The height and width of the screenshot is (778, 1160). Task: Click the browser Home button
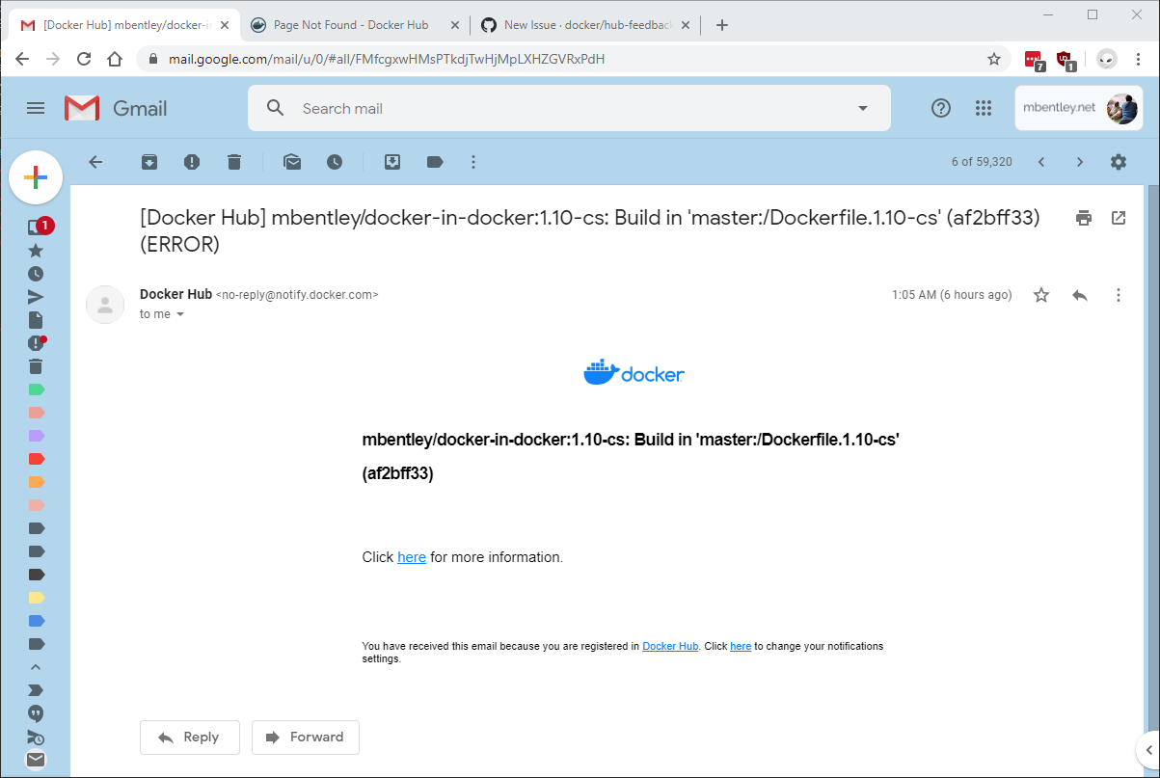pyautogui.click(x=115, y=59)
